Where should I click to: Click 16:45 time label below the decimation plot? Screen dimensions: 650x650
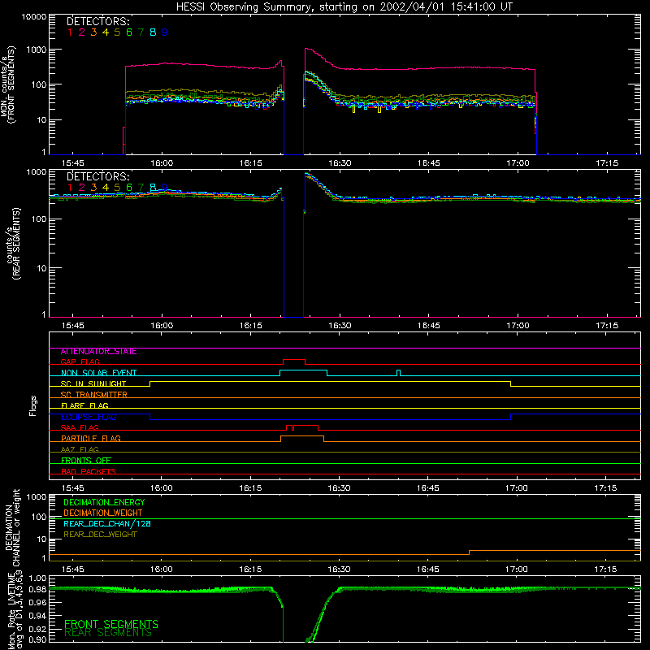click(428, 570)
